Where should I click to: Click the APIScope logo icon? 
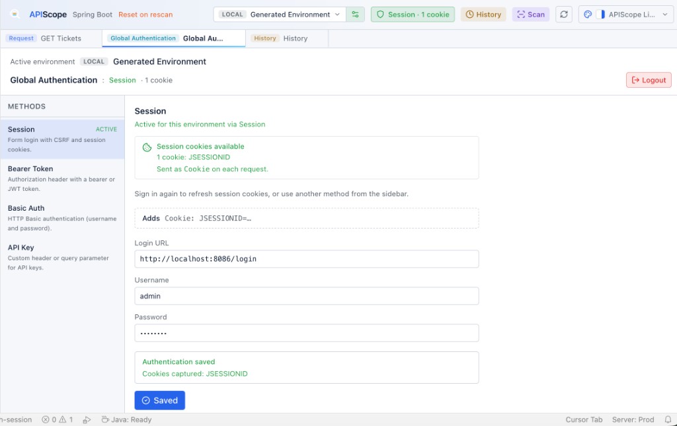click(x=15, y=15)
